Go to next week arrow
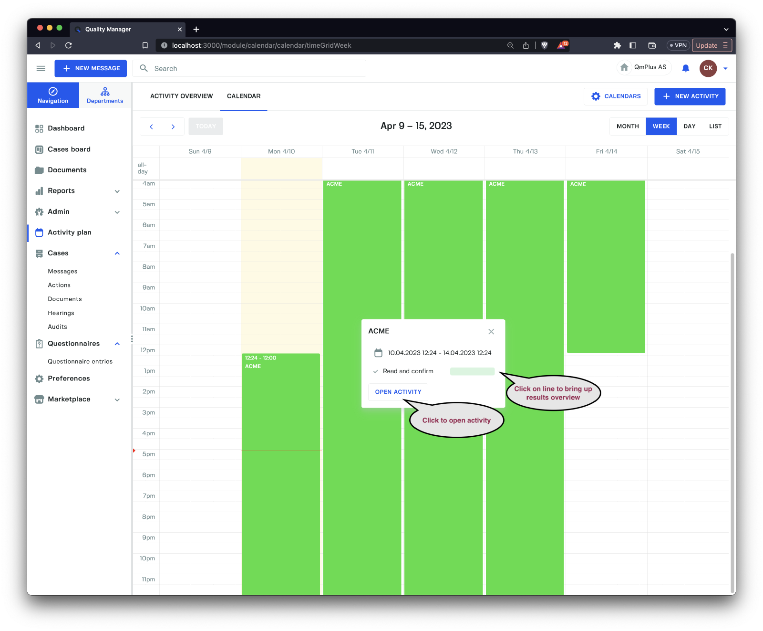The height and width of the screenshot is (631, 763). (x=173, y=126)
